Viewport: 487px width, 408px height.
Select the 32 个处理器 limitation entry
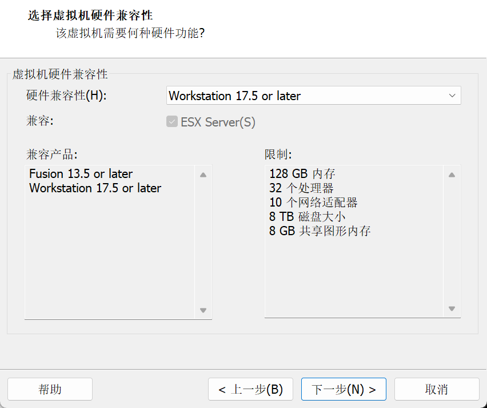[301, 188]
